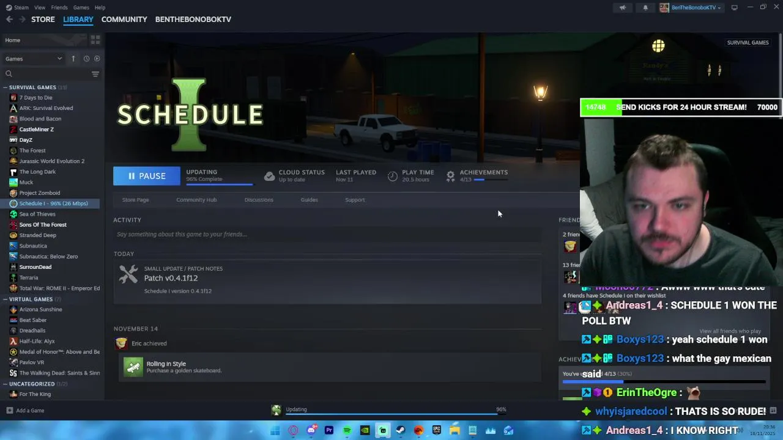Collapse the UNCATEGORIZED collection
Image resolution: width=783 pixels, height=440 pixels.
6,384
